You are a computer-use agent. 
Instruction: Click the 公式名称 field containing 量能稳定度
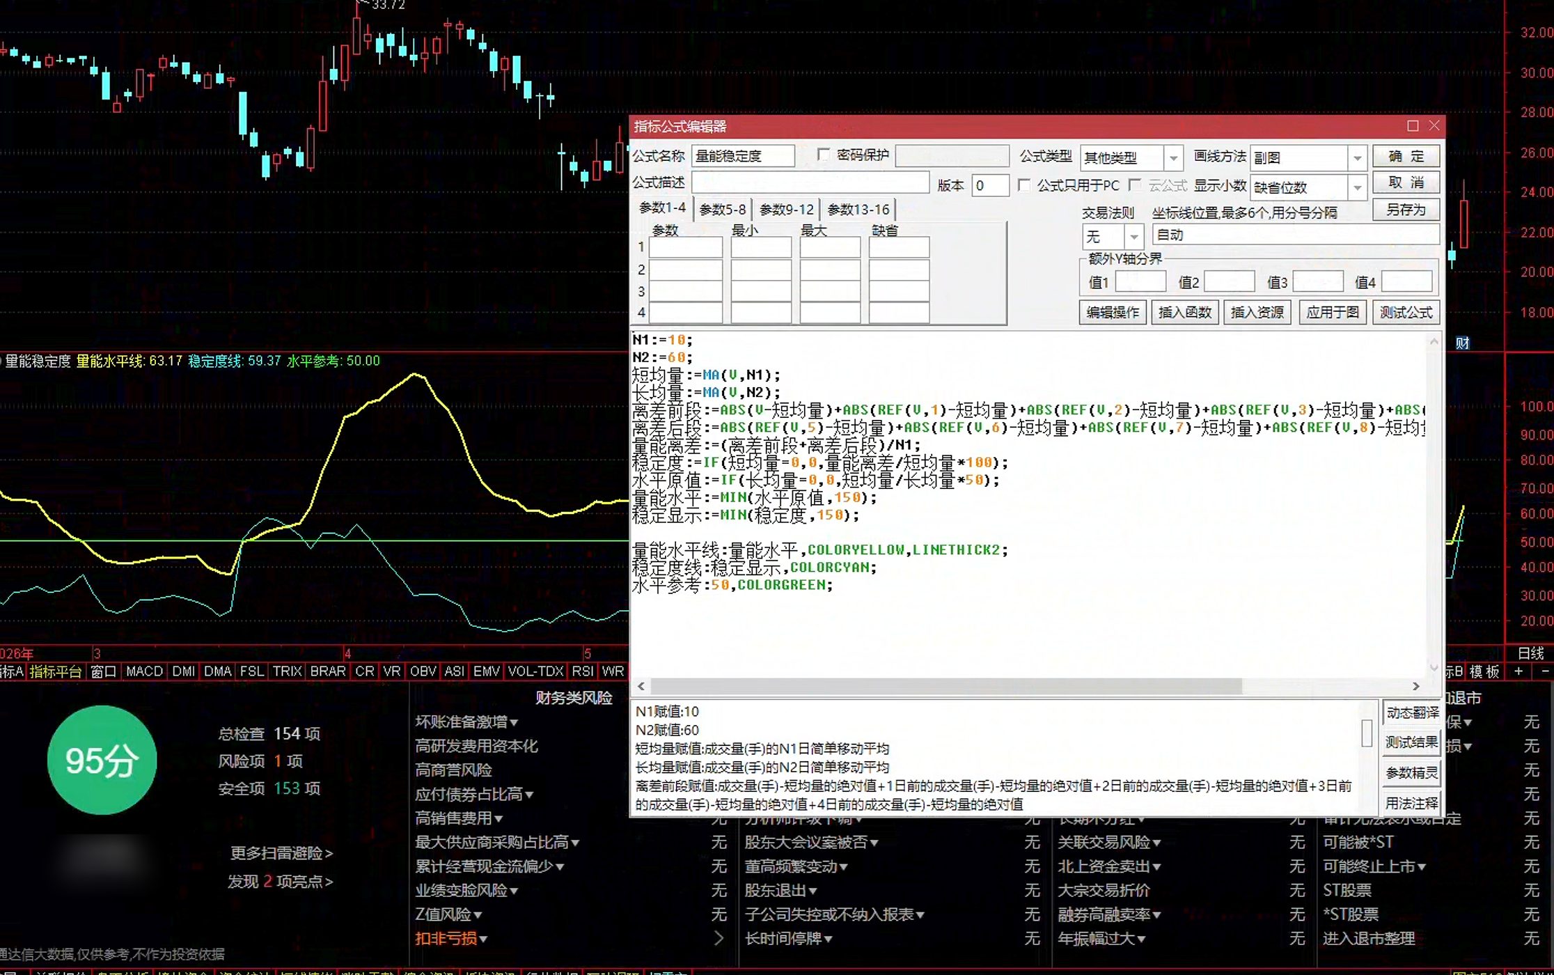click(x=743, y=156)
